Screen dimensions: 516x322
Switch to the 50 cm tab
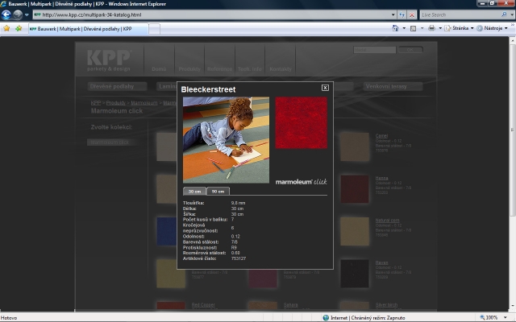(218, 192)
